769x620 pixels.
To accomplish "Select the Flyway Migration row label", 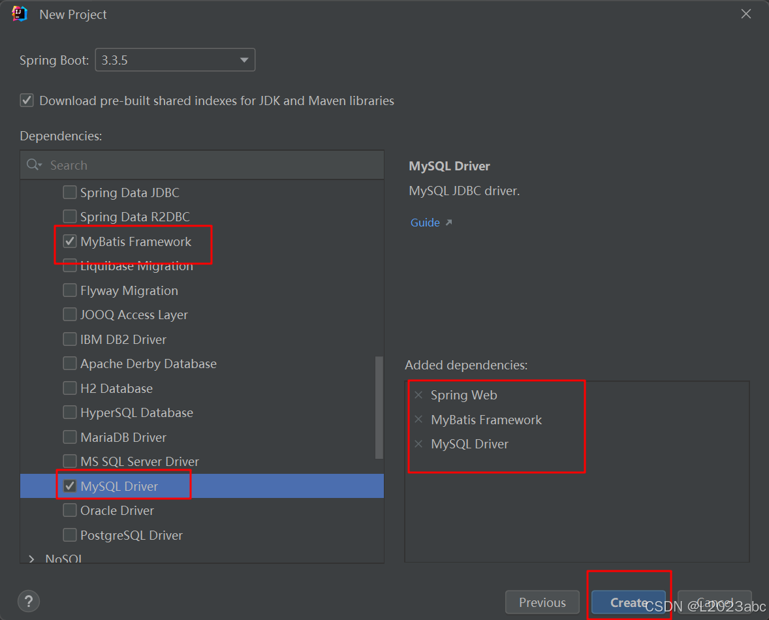I will point(129,290).
